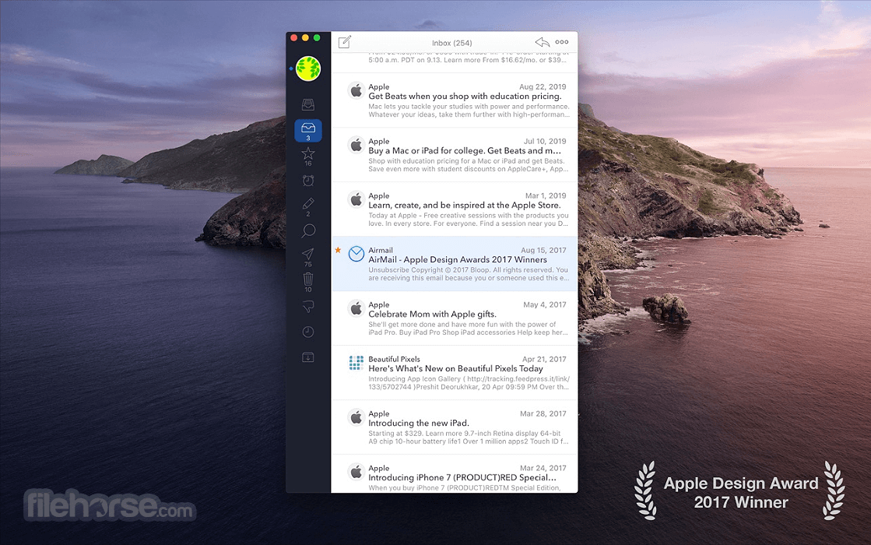Open 'Here's What's New on Beautiful Pixels Today'
The height and width of the screenshot is (545, 871).
(455, 373)
